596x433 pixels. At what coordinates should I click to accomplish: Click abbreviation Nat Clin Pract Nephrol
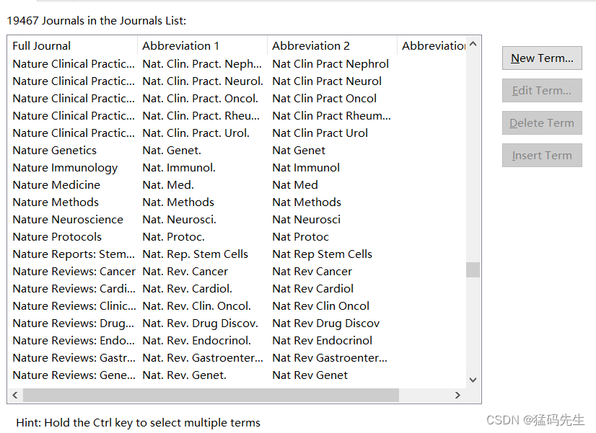[x=330, y=64]
